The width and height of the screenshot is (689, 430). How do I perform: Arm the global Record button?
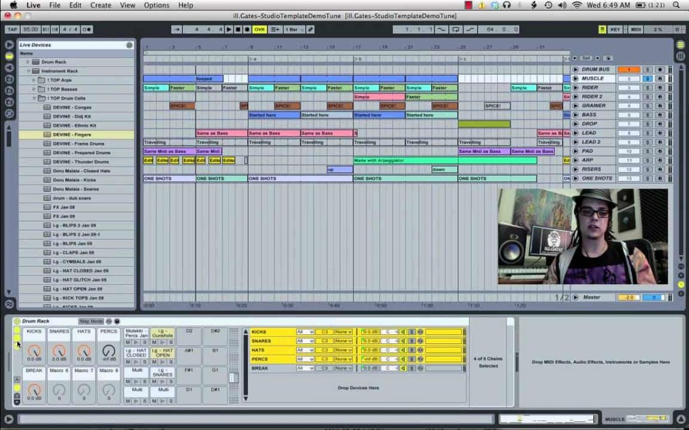247,29
